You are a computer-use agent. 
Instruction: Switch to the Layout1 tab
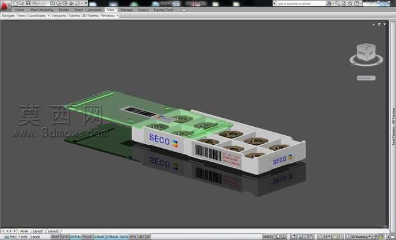pyautogui.click(x=38, y=231)
